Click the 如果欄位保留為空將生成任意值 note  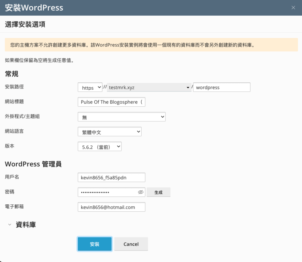coord(39,60)
